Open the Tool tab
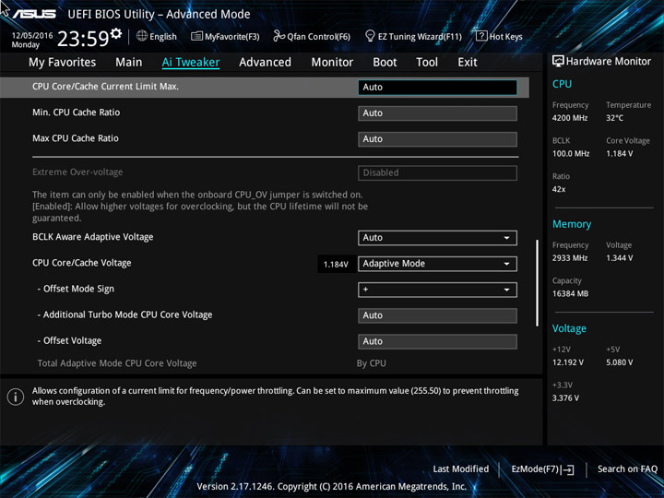 coord(427,63)
